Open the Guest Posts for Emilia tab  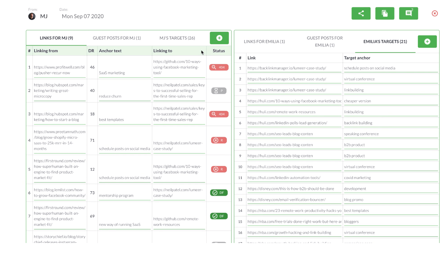pyautogui.click(x=325, y=42)
